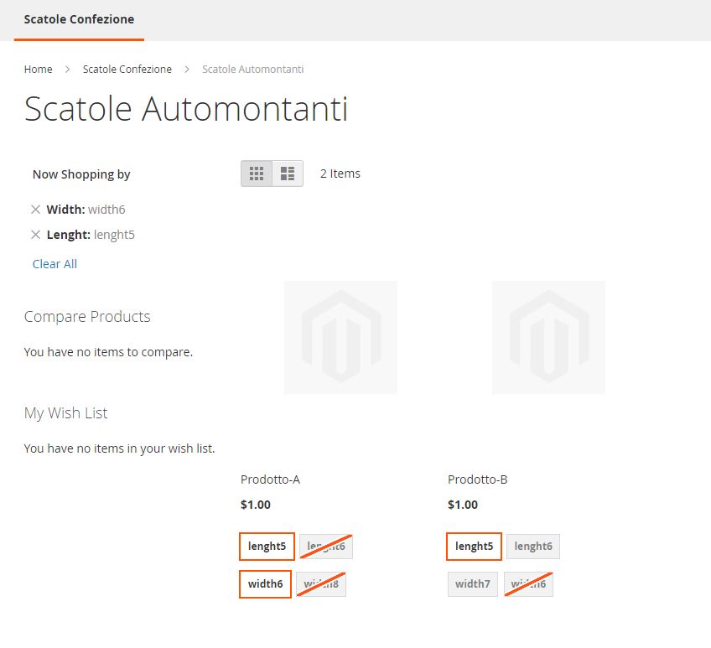Image resolution: width=711 pixels, height=648 pixels.
Task: Click the Prodotto-A placeholder thumbnail
Action: click(340, 337)
